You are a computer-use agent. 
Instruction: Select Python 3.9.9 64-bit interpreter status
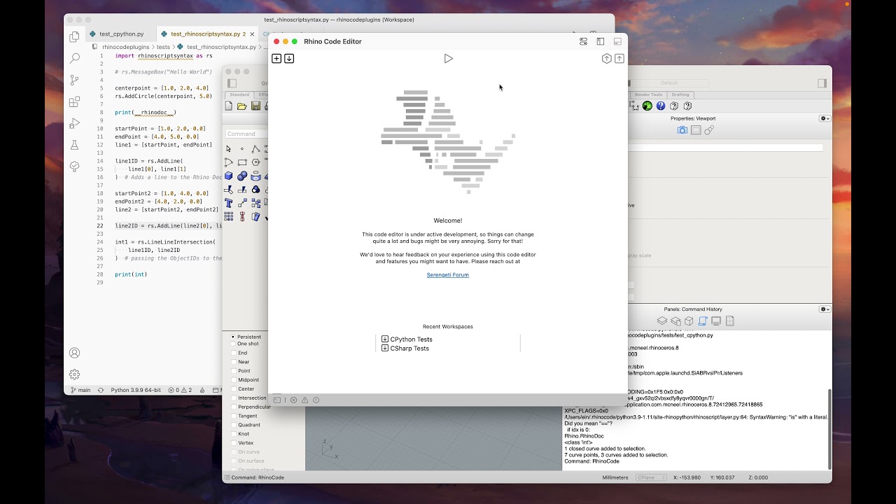click(136, 390)
